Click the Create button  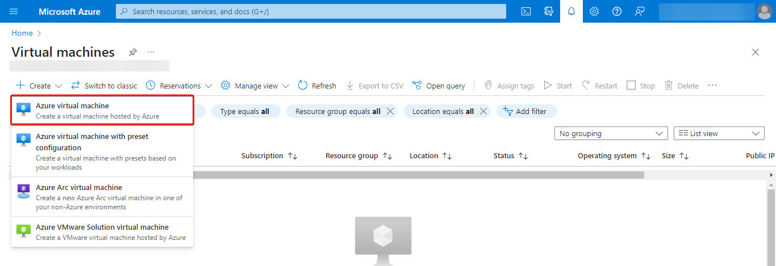tap(39, 86)
